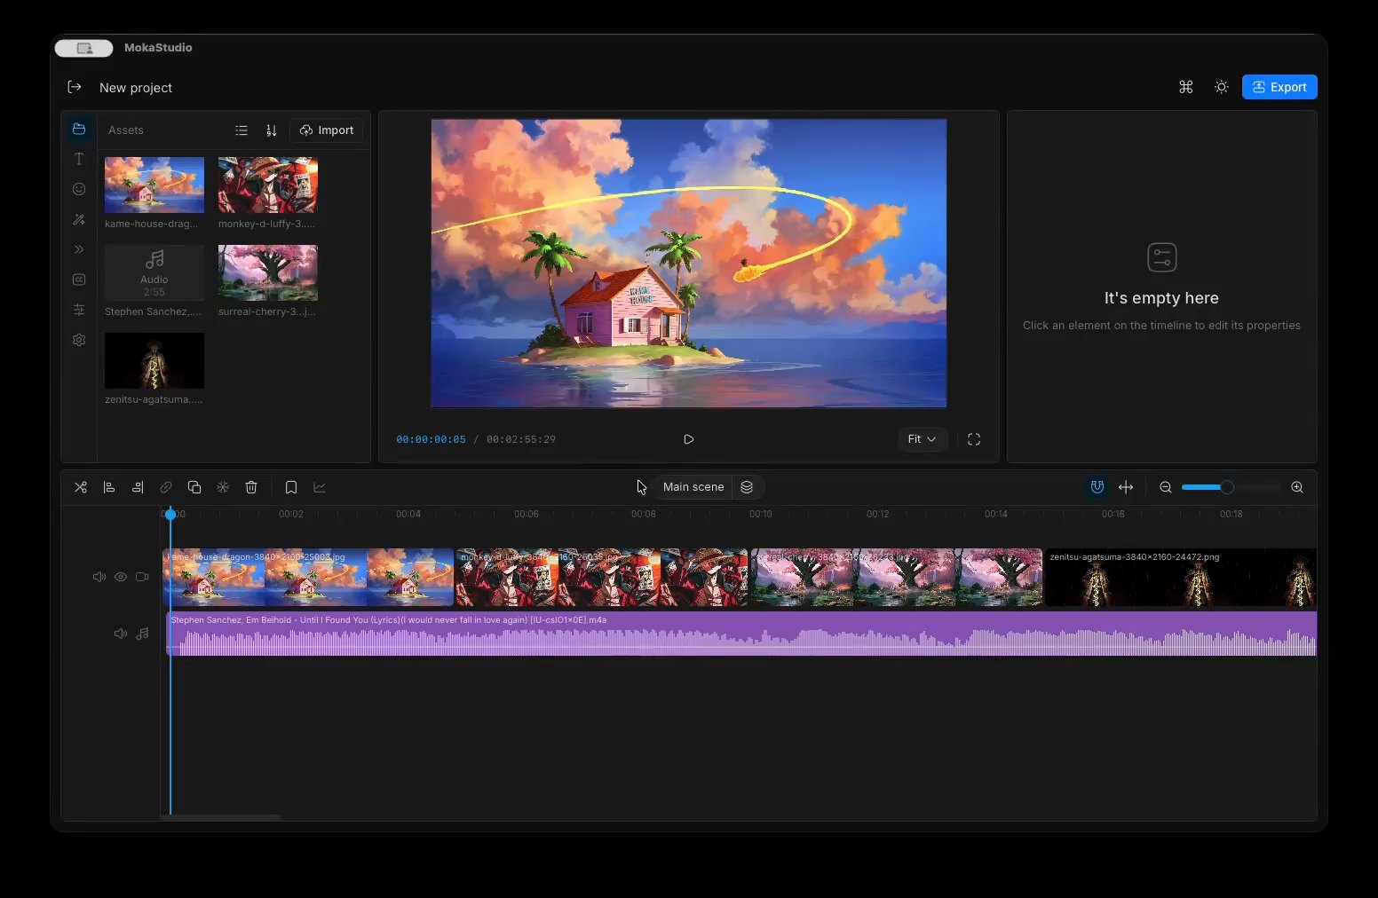Open keyboard shortcuts command icon
The height and width of the screenshot is (898, 1378).
pyautogui.click(x=1186, y=87)
